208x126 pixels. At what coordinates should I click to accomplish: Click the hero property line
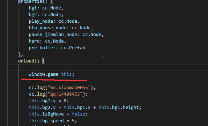pos(47,41)
